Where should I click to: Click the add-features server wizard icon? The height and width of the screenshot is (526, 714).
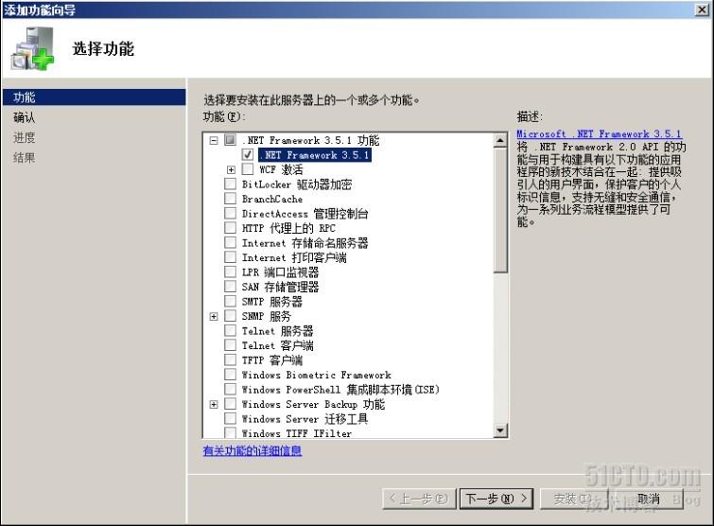(32, 49)
